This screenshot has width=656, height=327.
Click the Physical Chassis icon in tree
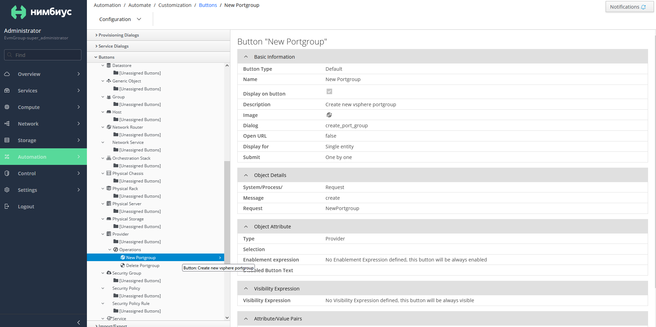pos(109,173)
